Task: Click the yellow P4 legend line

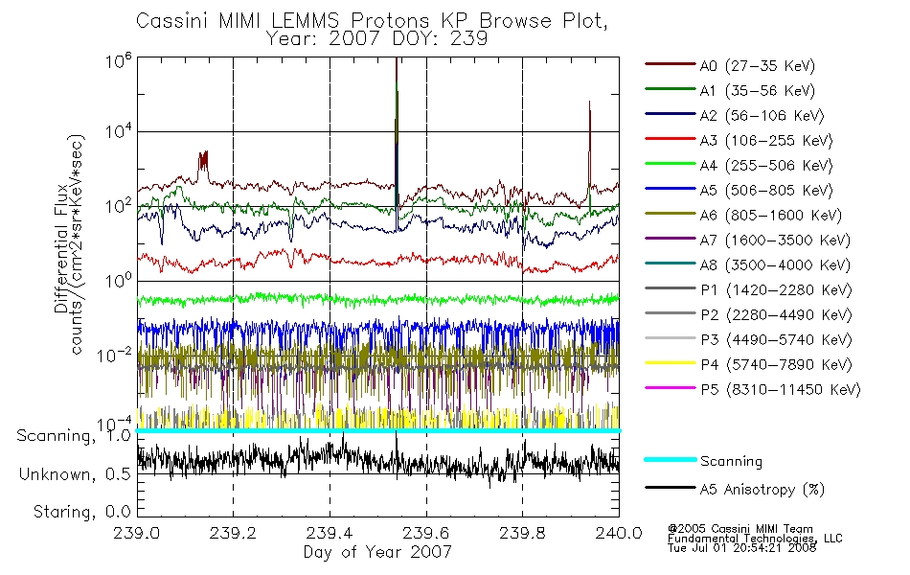Action: coord(670,363)
